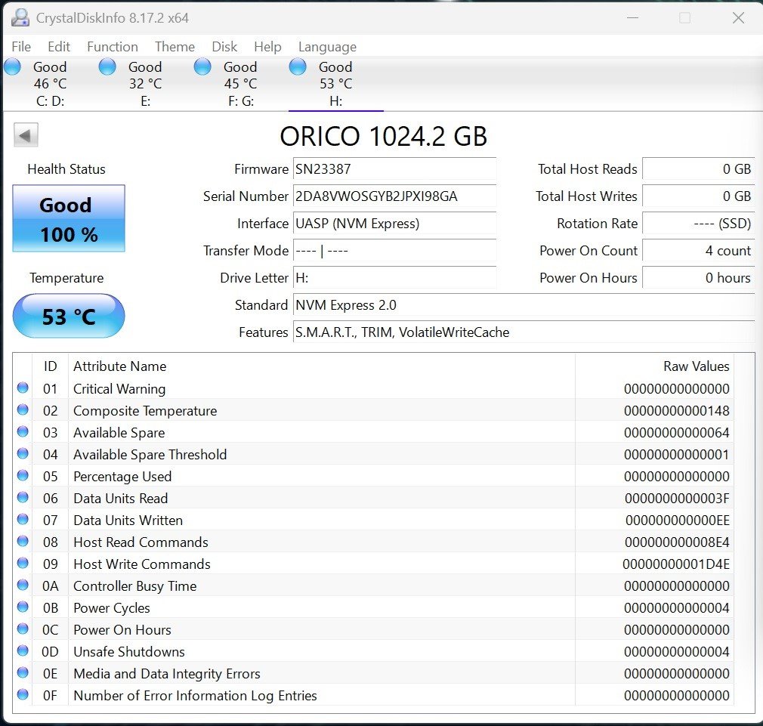Click the ID column header
Screen dimensions: 763x726
50,366
